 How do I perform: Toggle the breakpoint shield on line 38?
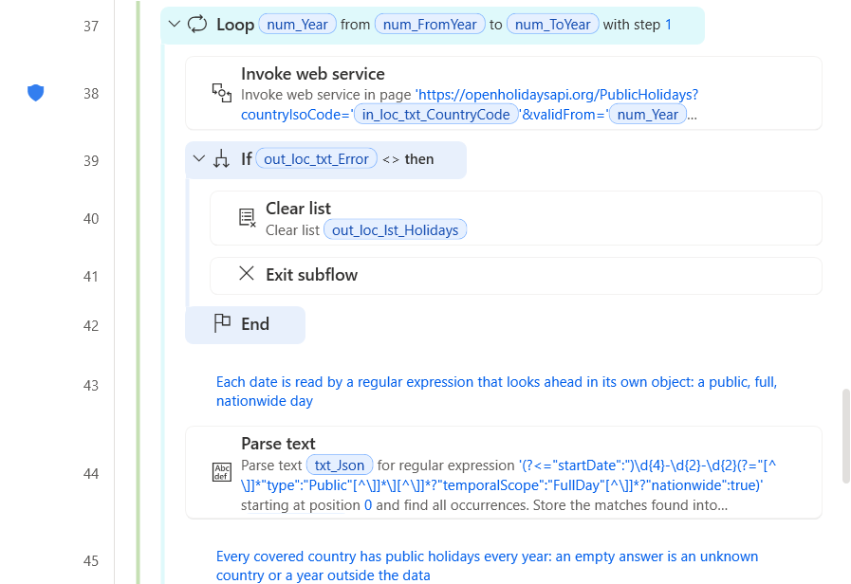pos(36,93)
